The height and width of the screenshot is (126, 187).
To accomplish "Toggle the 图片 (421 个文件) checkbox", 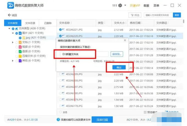I will tap(17, 33).
